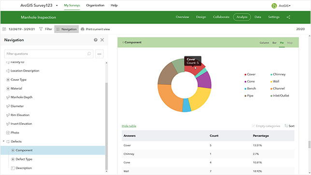311x175 pixels.
Task: Click the Bench legend entry
Action: tap(250, 89)
